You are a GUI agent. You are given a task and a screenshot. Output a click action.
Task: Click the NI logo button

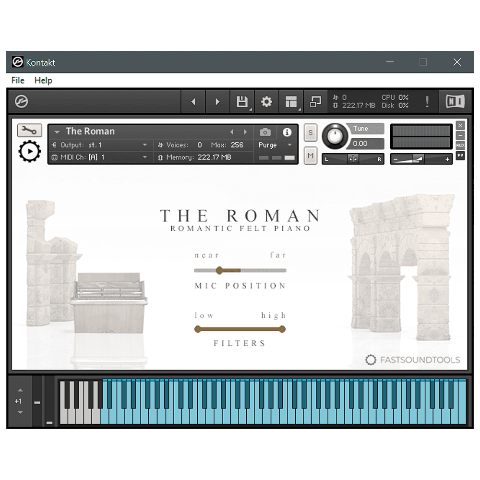pyautogui.click(x=455, y=101)
